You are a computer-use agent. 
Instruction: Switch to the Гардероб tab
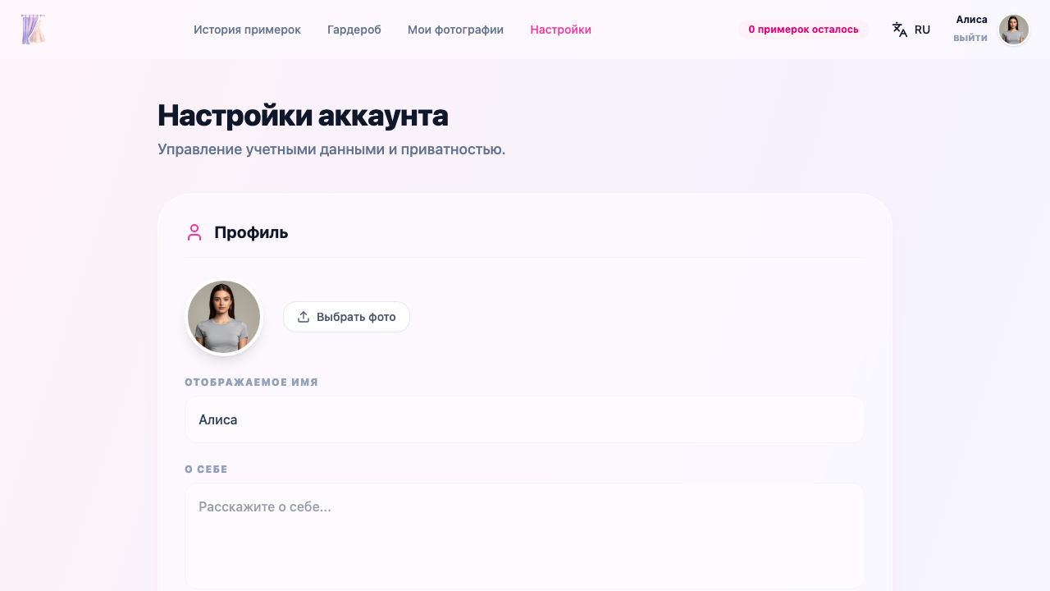click(354, 29)
